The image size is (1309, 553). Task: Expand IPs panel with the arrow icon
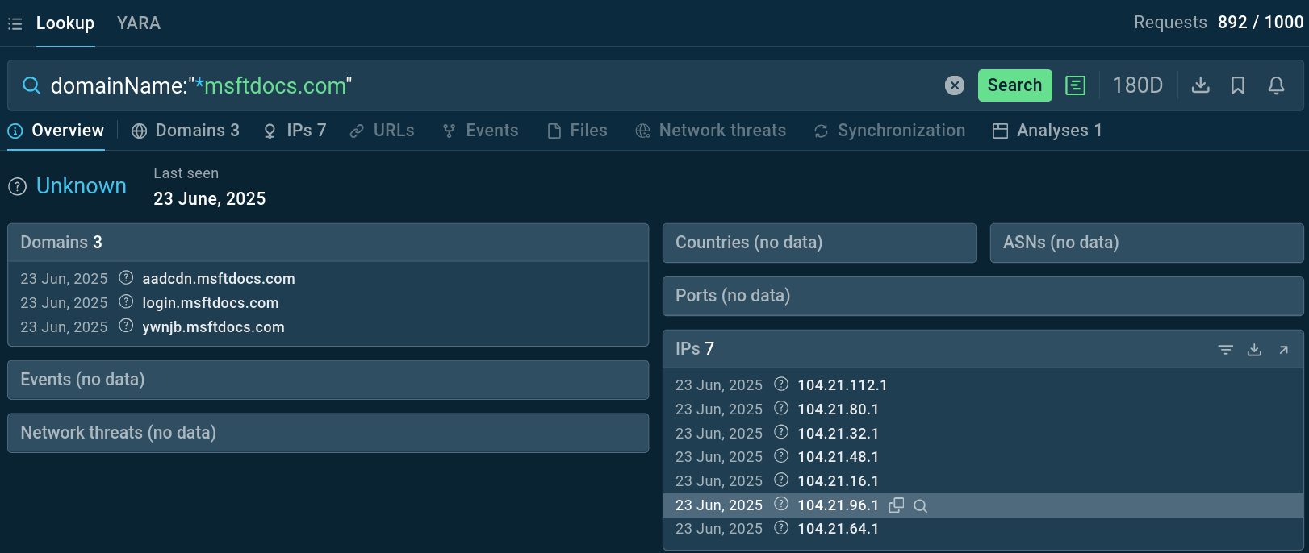(x=1283, y=350)
